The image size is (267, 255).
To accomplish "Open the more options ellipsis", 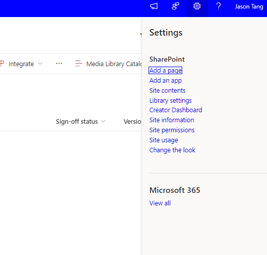I will (59, 64).
